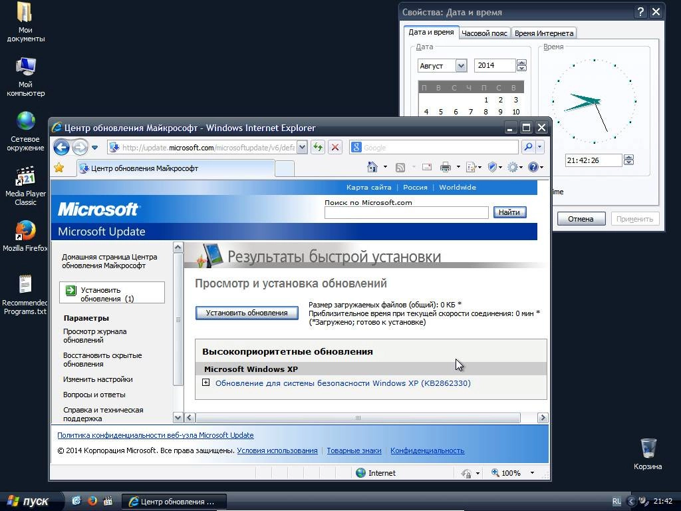Screen dimensions: 681x511
Task: Go back with the IE Back arrow
Action: [x=61, y=147]
